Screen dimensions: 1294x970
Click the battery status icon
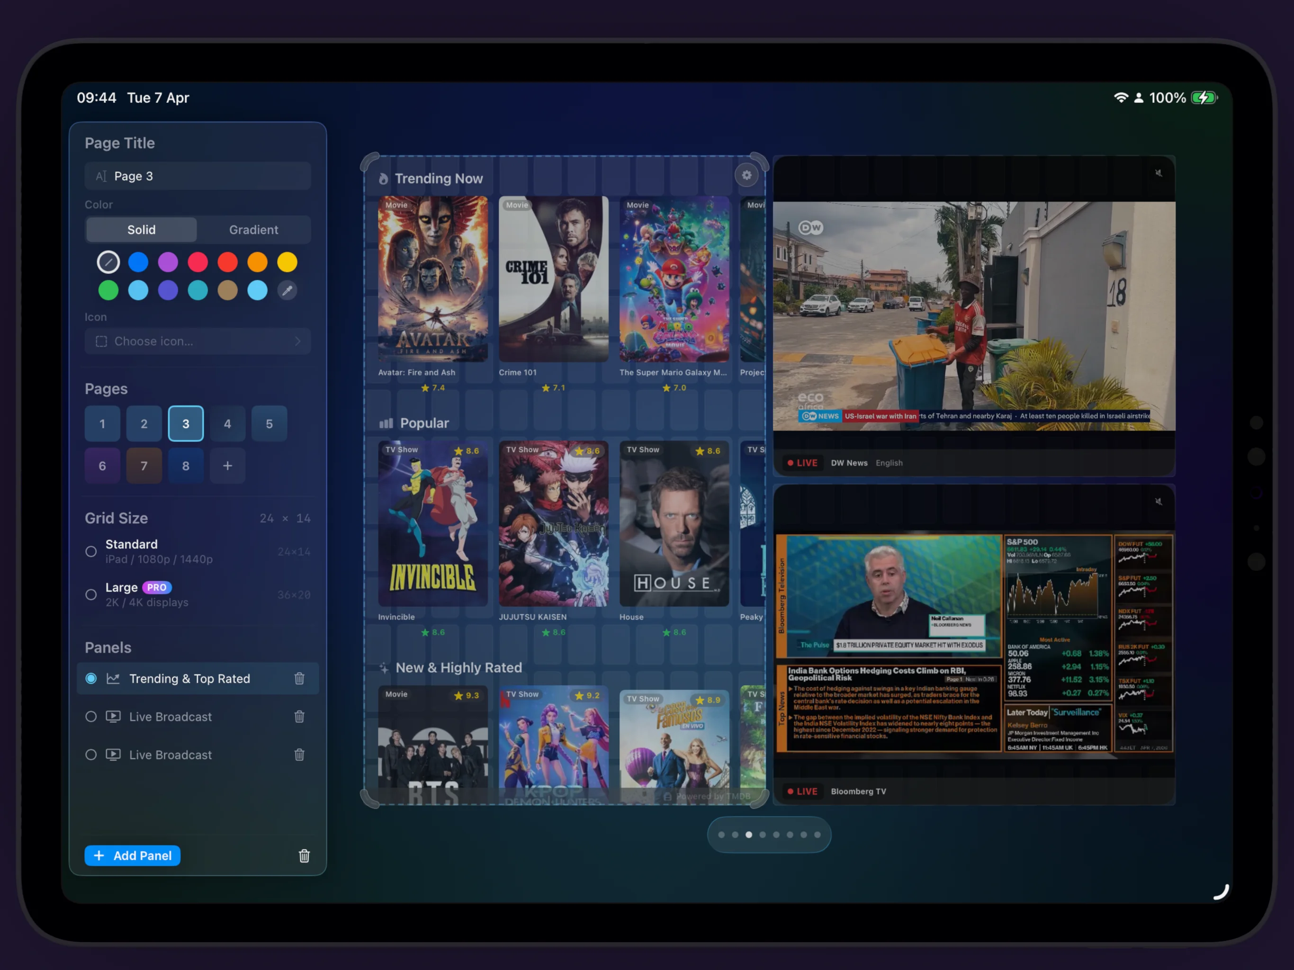[1204, 98]
